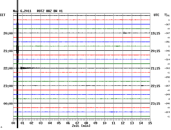Image resolution: width=171 pixels, height=130 pixels.
Task: Click the DC offset value -314
Action: coord(167,59)
